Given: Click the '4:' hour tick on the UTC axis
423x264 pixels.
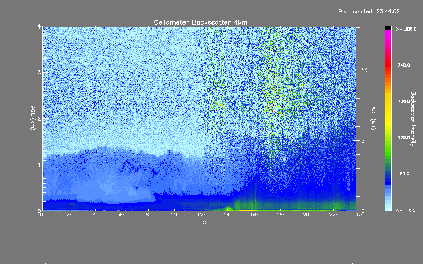Looking at the screenshot, I should [95, 215].
